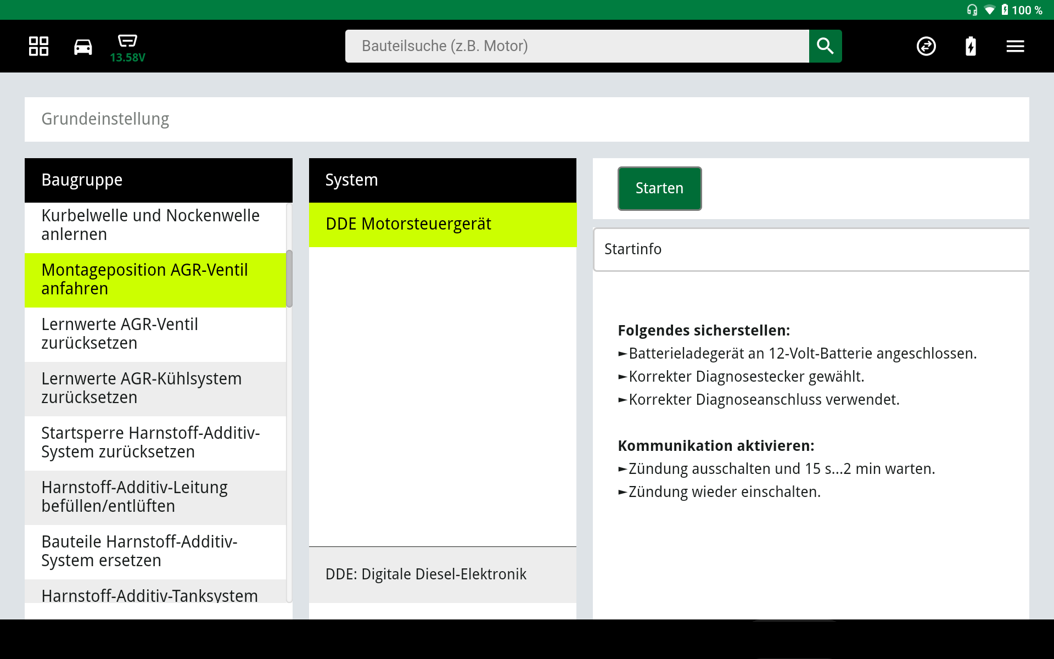Open the hamburger menu

pos(1015,46)
